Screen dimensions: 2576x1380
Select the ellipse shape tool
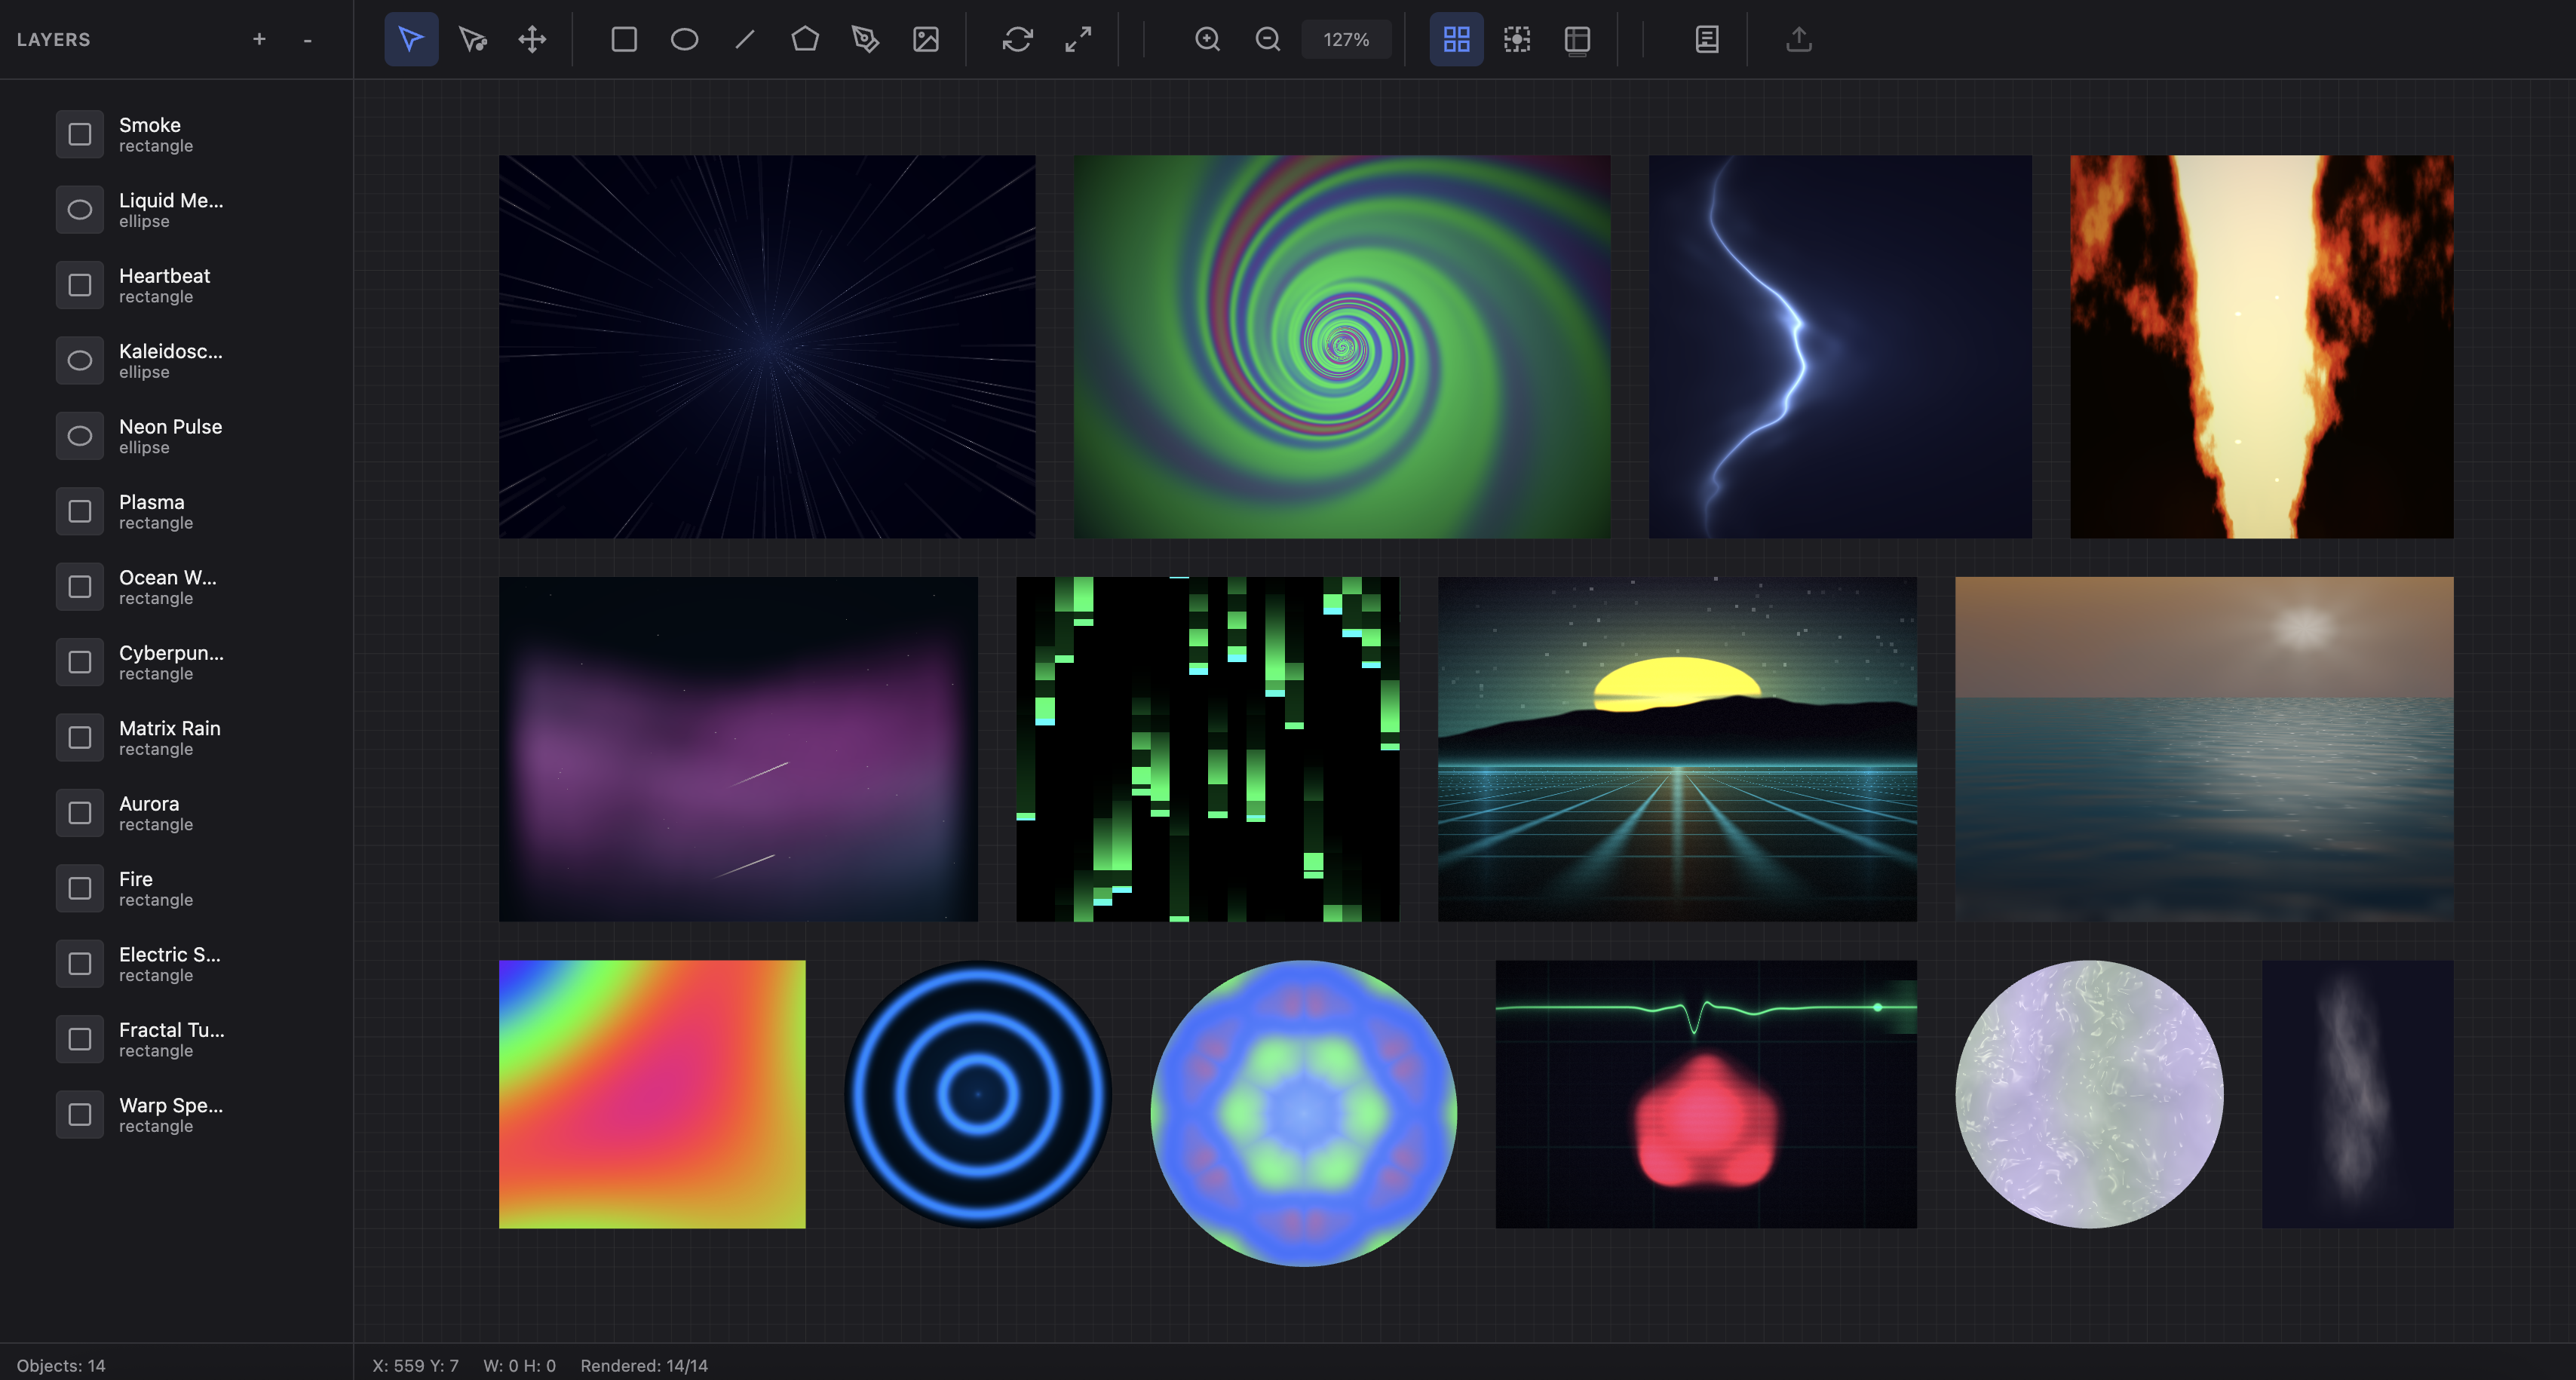(684, 40)
